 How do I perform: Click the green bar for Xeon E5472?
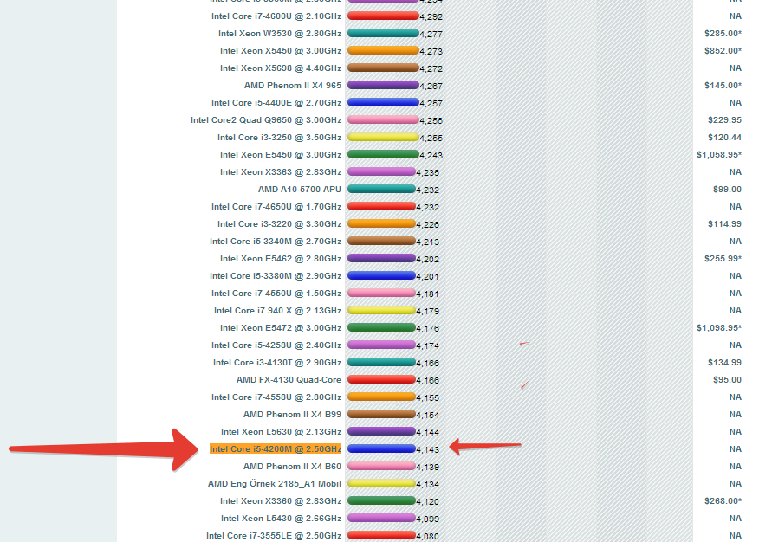(x=381, y=327)
